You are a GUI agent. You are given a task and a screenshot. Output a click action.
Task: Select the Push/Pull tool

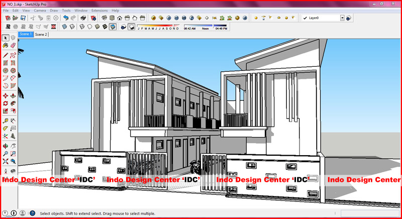coord(13,96)
